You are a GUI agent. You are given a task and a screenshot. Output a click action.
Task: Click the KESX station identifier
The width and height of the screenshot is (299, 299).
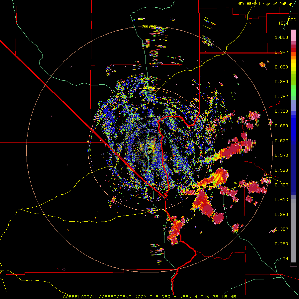(186, 297)
